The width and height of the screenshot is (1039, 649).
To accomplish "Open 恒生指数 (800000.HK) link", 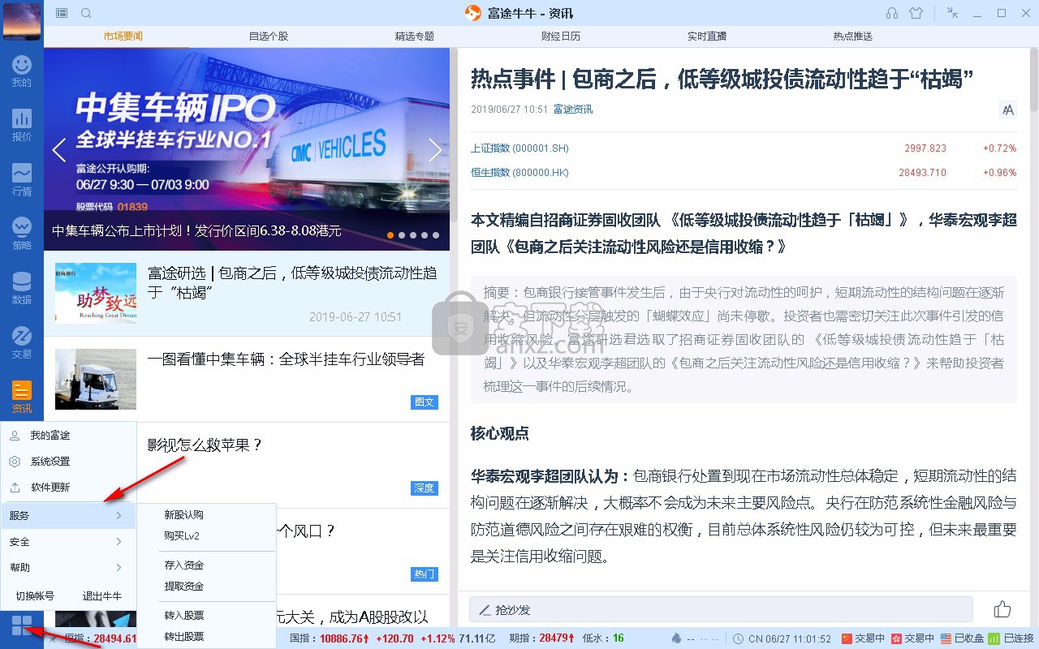I will 519,173.
